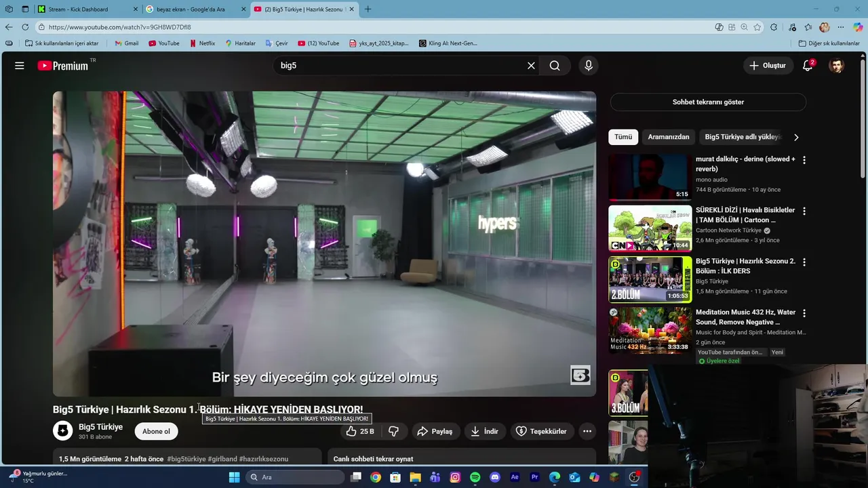
Task: Open Meditation Music 432 Hz thumbnail
Action: coord(650,330)
